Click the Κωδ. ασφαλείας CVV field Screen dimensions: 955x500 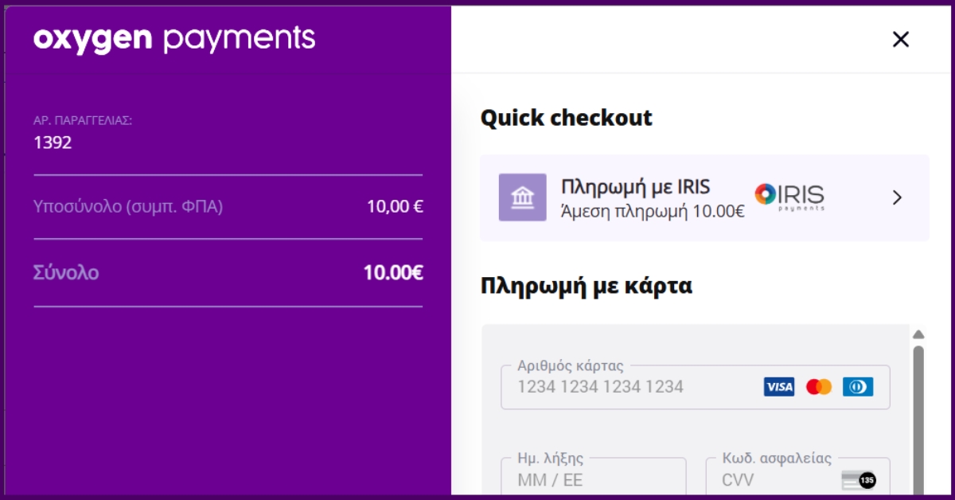click(x=798, y=478)
